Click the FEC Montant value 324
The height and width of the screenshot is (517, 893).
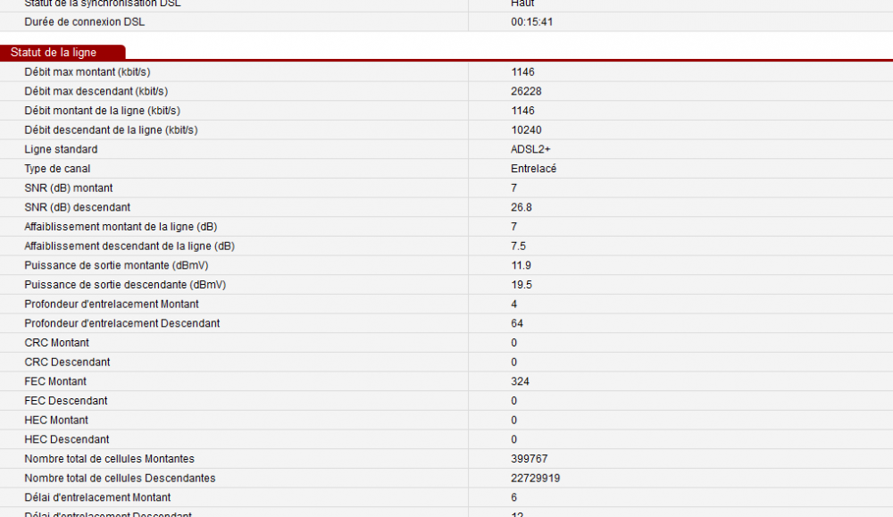tap(520, 381)
